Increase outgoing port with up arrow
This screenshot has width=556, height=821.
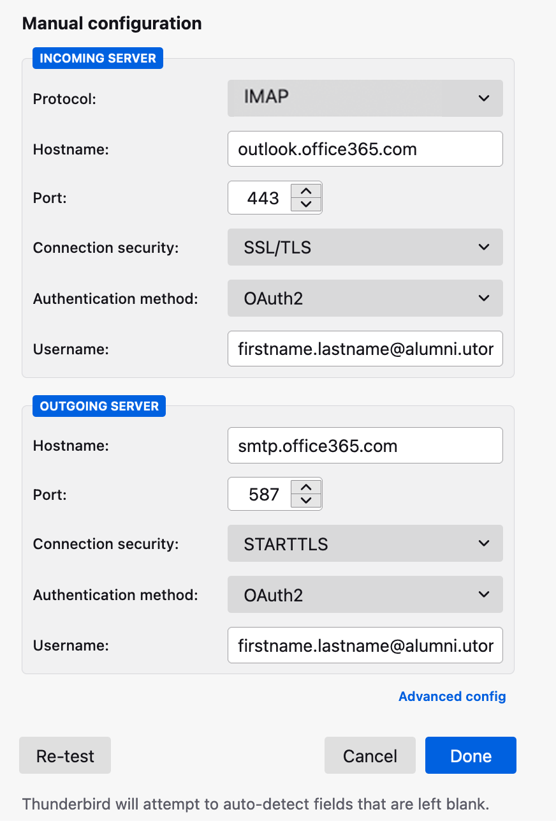[x=306, y=487]
